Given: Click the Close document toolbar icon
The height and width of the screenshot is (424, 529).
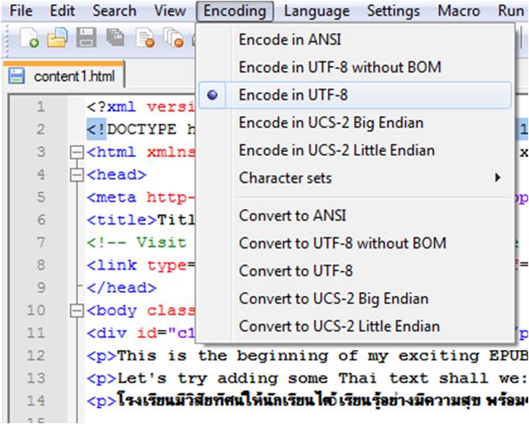Looking at the screenshot, I should (x=145, y=37).
